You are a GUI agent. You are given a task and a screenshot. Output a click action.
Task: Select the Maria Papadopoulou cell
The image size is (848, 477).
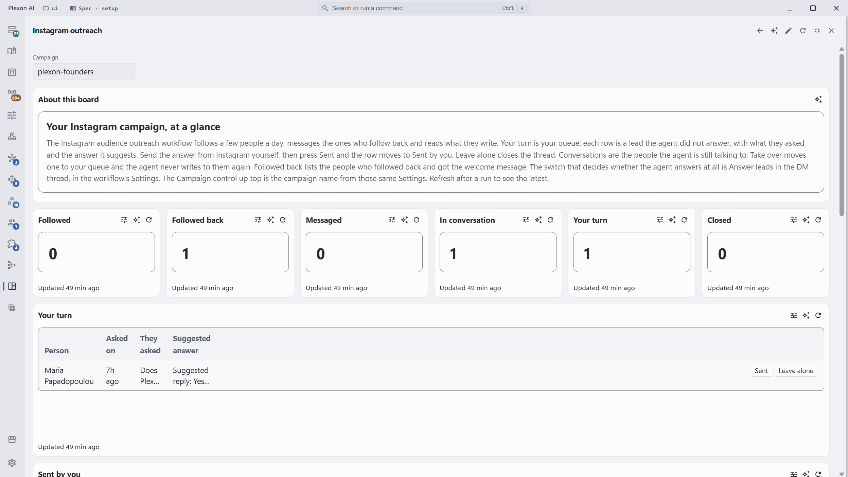(x=69, y=376)
